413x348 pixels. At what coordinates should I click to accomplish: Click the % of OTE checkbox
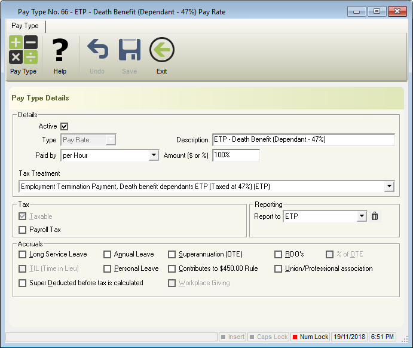(329, 255)
